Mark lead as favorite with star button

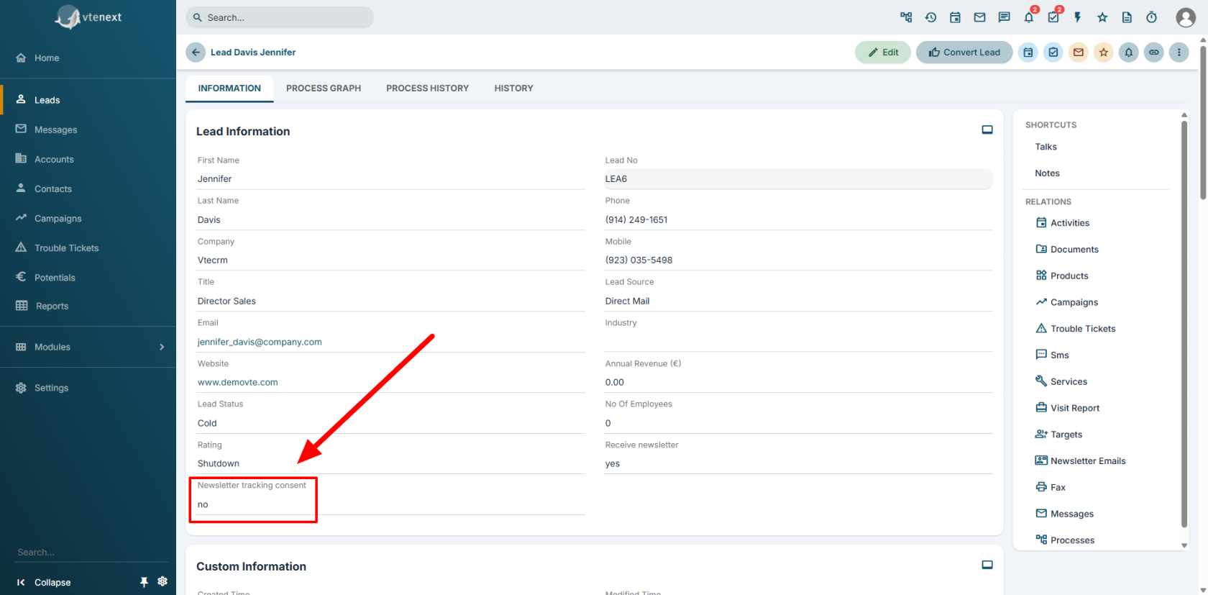pos(1104,53)
